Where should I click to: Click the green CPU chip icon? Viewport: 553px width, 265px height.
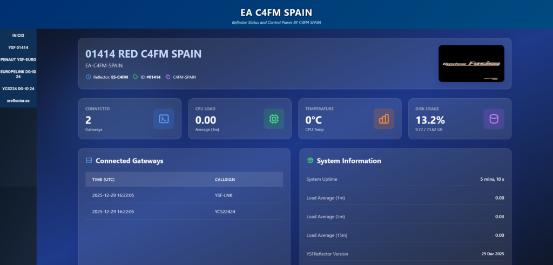click(x=274, y=119)
